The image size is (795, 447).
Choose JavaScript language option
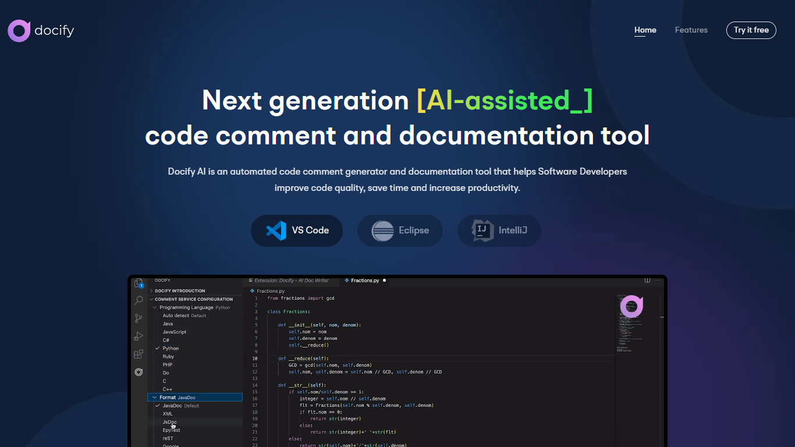click(x=175, y=332)
